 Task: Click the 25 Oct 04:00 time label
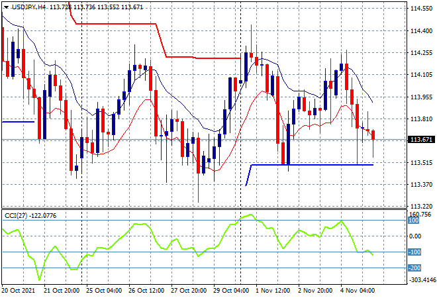tap(104, 291)
